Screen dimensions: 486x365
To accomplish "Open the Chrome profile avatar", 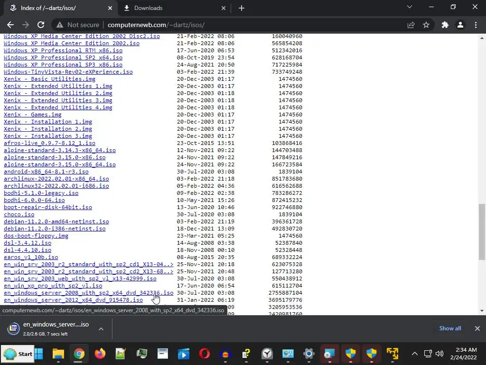I will 460,25.
